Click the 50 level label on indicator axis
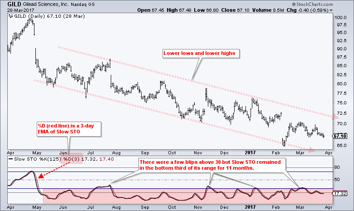354x211 pixels. pos(337,180)
